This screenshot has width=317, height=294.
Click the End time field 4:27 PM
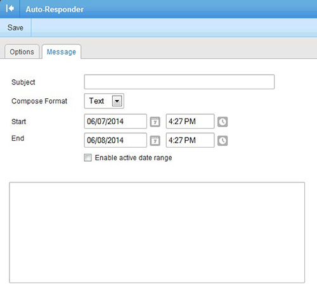coord(190,140)
